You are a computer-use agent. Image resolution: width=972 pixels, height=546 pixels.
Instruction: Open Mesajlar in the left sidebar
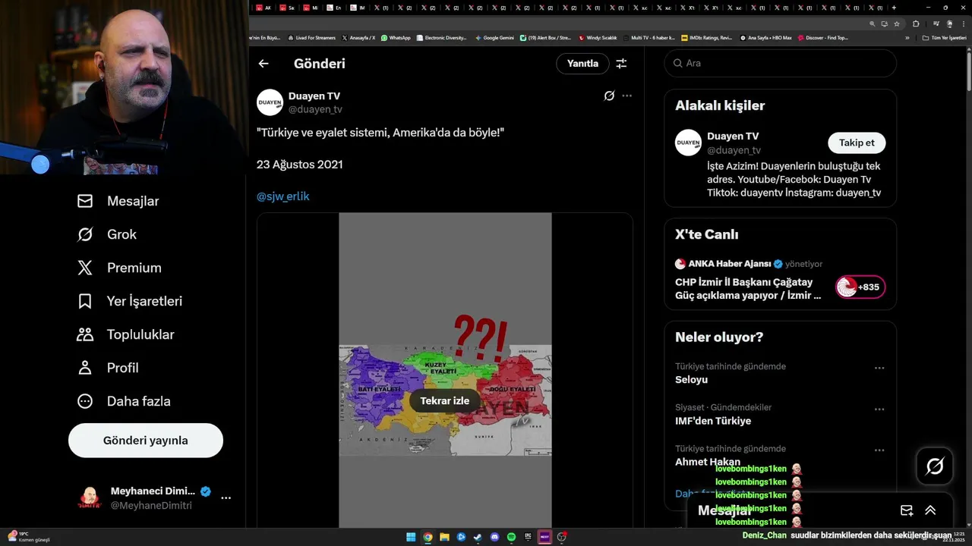[x=118, y=201]
